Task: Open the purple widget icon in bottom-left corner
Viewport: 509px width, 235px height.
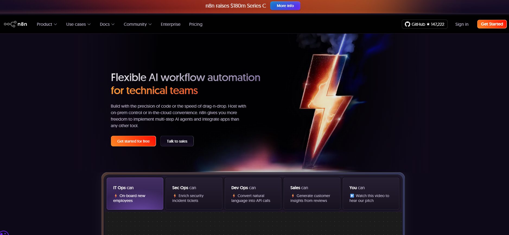Action: pos(4,233)
